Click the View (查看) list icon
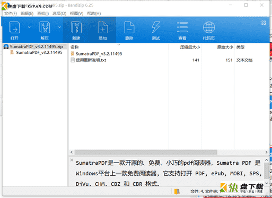Screen dimensions: 272x198 coord(182,27)
